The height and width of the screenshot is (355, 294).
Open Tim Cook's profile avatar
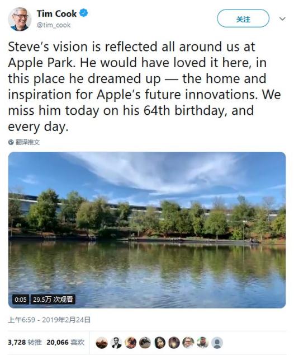pyautogui.click(x=20, y=19)
